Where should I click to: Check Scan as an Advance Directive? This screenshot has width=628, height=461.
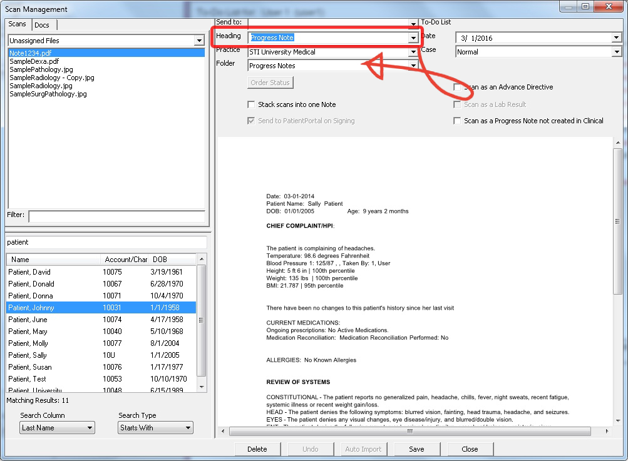[x=458, y=88]
